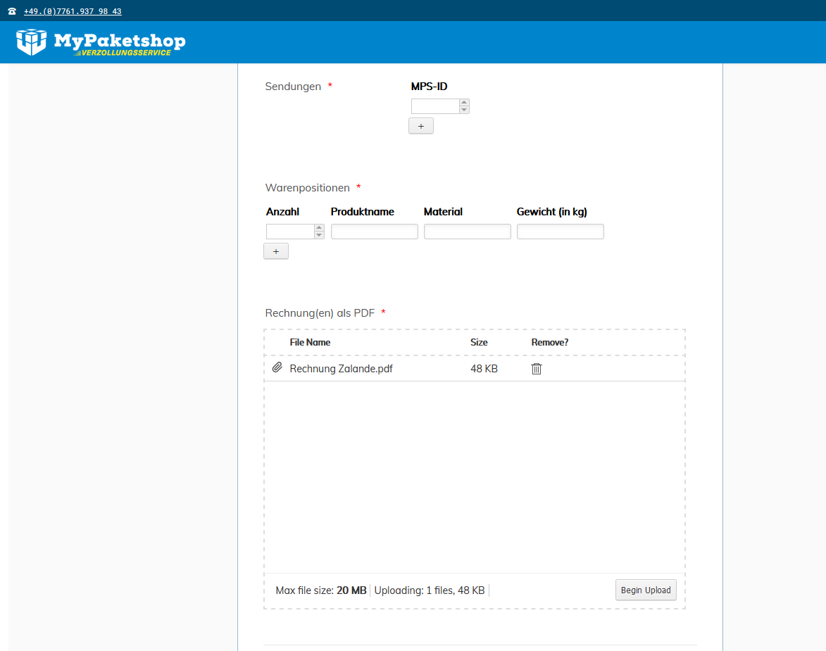826x651 pixels.
Task: Click the Produktname text field
Action: pyautogui.click(x=374, y=232)
